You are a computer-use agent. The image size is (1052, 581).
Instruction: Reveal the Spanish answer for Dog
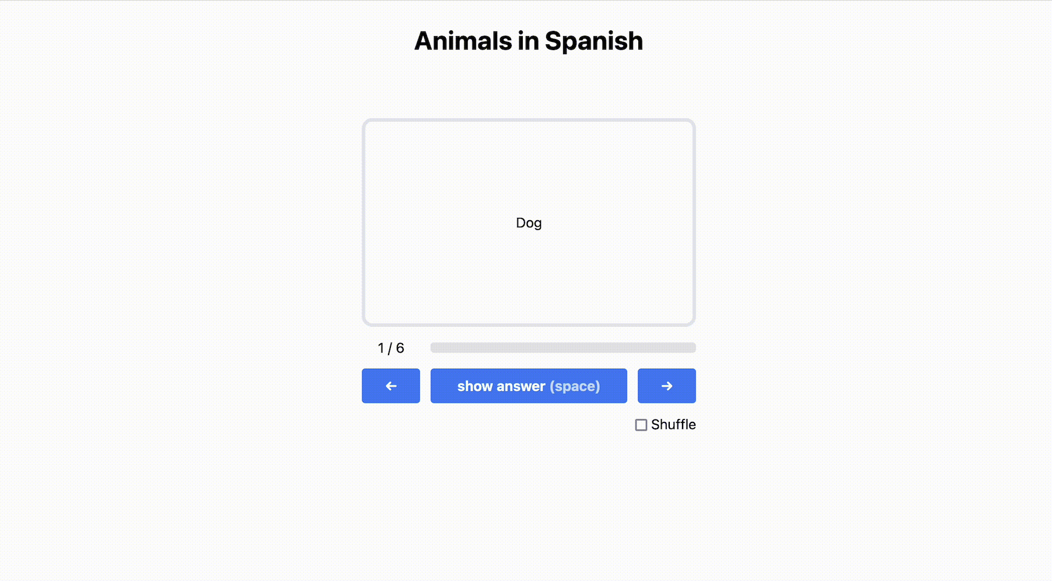[528, 386]
